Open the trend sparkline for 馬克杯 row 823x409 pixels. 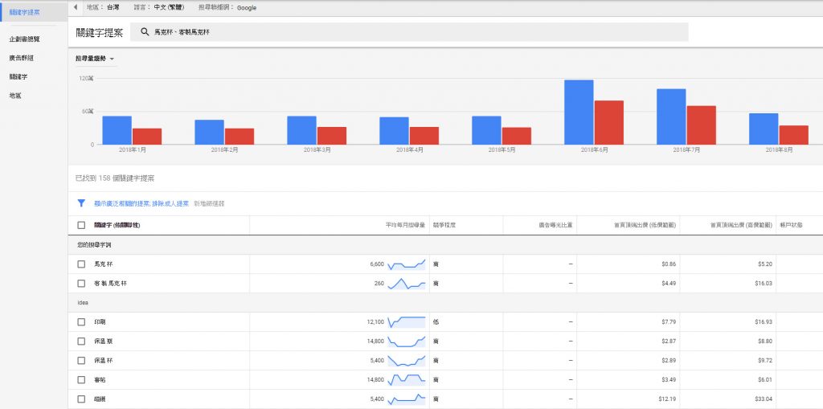(406, 264)
